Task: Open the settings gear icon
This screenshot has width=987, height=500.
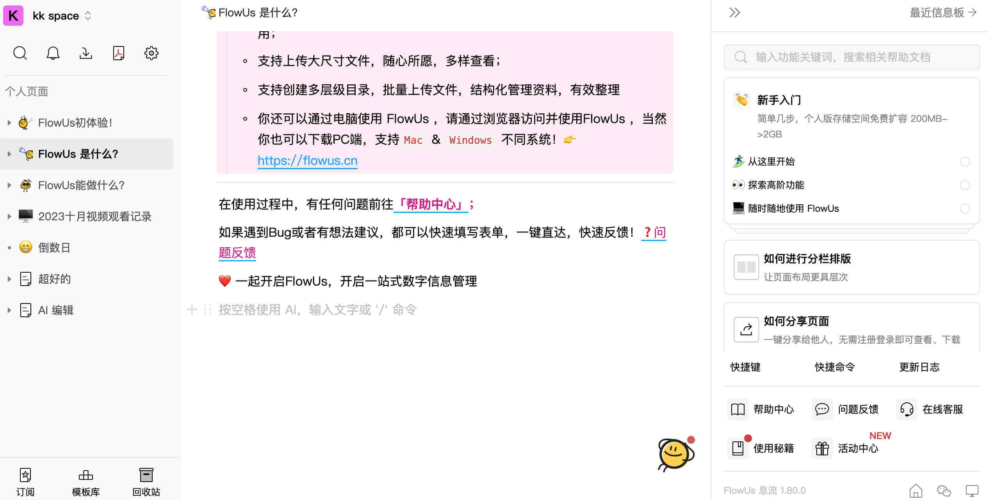Action: [x=151, y=53]
